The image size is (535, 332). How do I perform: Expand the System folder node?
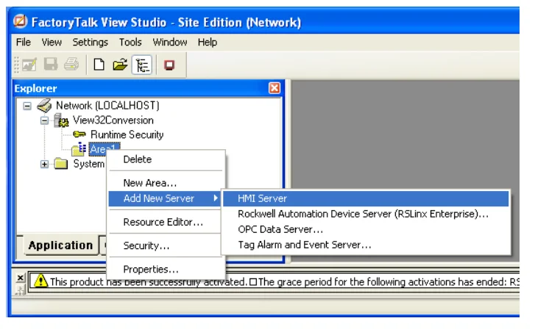coord(44,165)
